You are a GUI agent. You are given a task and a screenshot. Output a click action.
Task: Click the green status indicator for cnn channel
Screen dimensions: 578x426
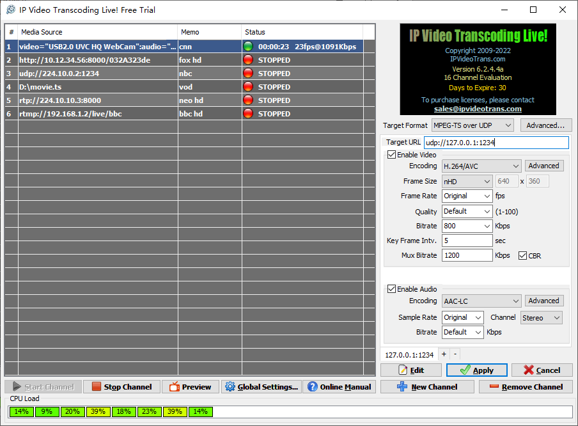click(x=248, y=47)
